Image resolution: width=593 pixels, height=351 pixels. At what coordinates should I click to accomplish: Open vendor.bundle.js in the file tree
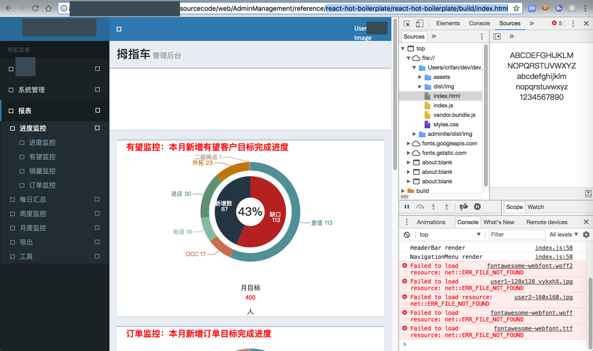pyautogui.click(x=454, y=115)
